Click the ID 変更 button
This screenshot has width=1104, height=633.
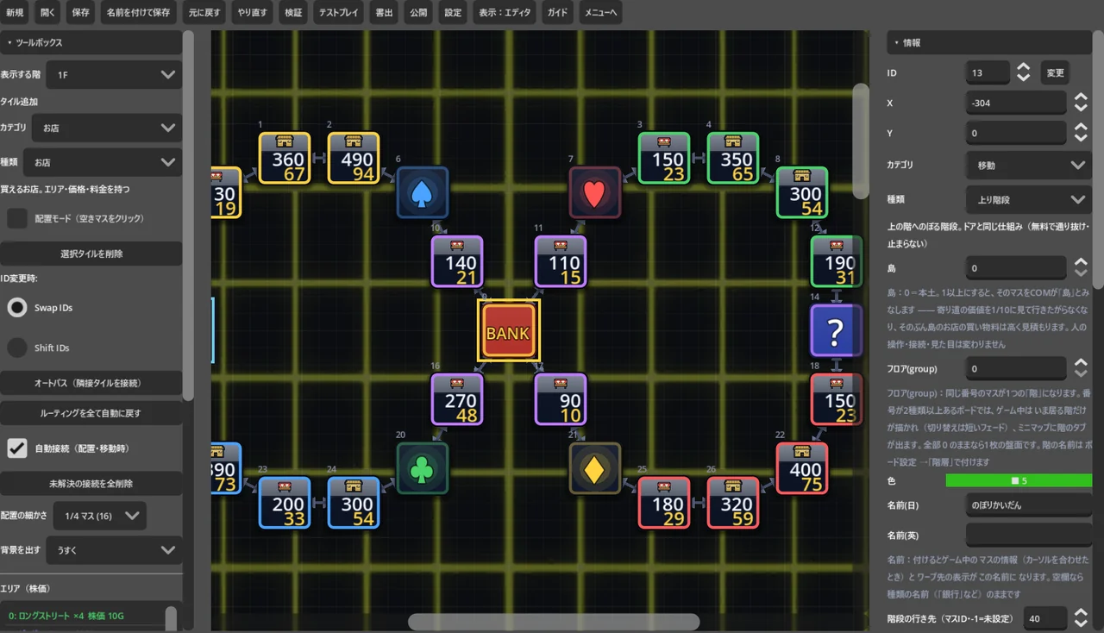click(x=1056, y=73)
